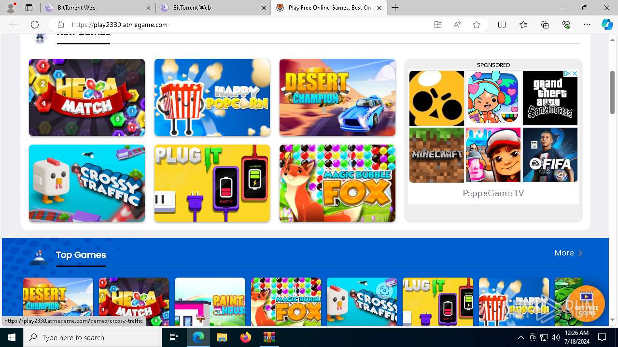Viewport: 618px width, 347px height.
Task: Open the Collections icon
Action: coord(545,25)
